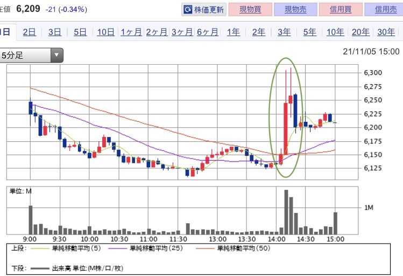The image size is (403, 276).
Task: Click the tallest volume bar after 14:00
Action: (x=286, y=212)
